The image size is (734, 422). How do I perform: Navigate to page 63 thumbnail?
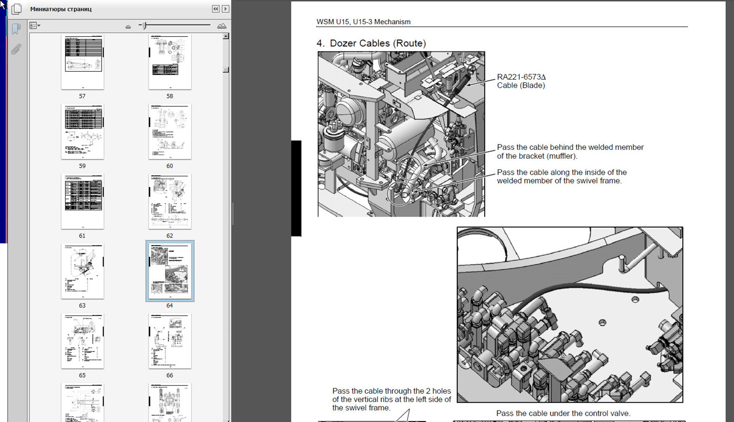coord(82,271)
